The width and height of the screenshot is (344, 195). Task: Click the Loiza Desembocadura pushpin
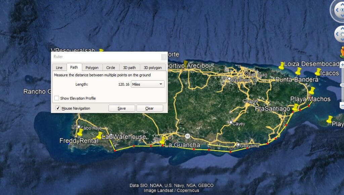[x=282, y=65]
